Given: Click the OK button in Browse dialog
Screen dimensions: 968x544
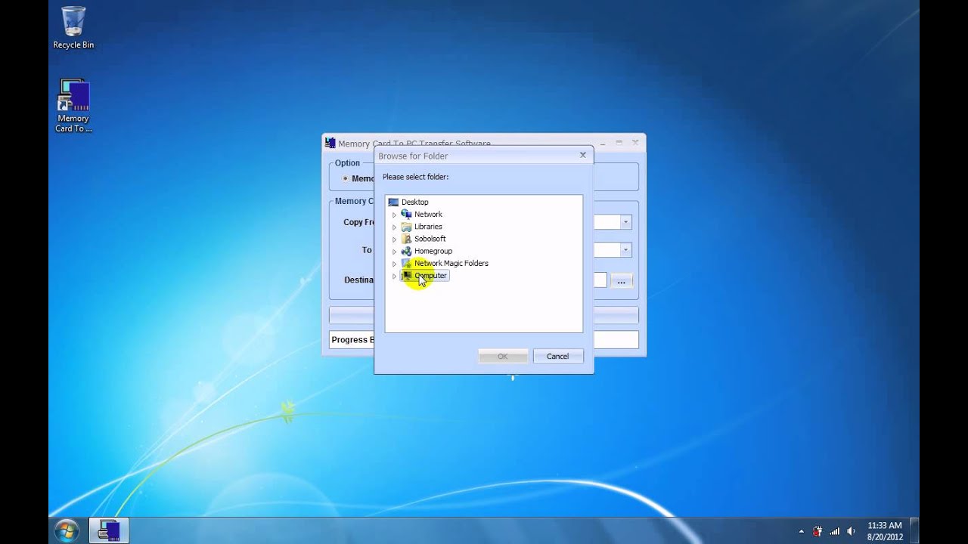Looking at the screenshot, I should point(503,356).
